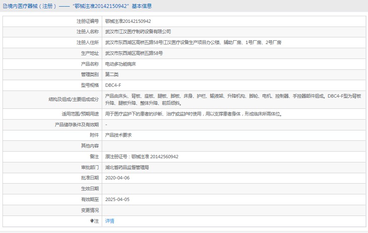Click the 适用范围/预期用途 description text
This screenshot has width=368, height=233.
(194, 114)
